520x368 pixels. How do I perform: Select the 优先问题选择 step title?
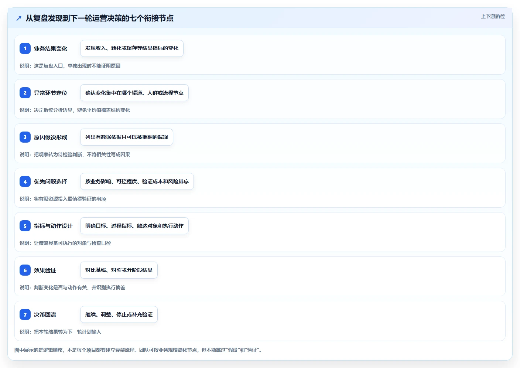[51, 181]
